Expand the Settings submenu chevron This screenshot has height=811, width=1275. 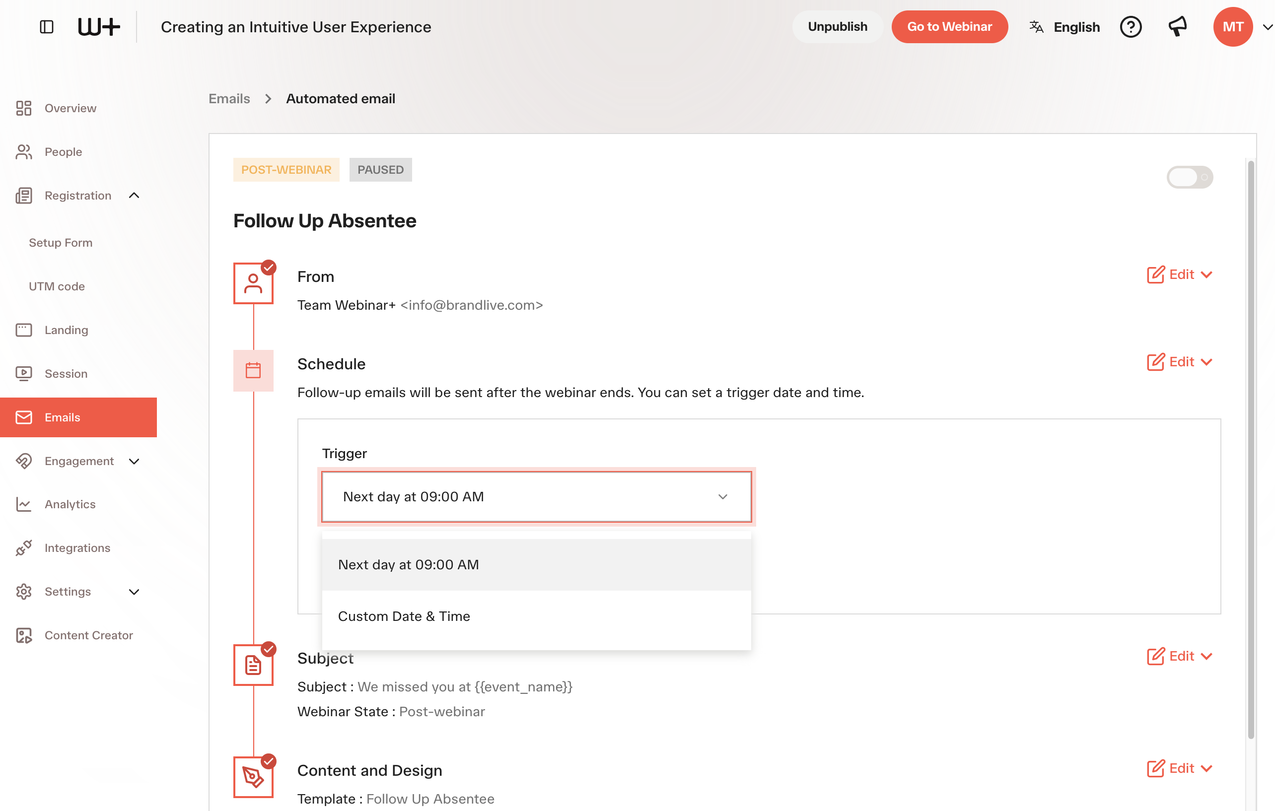(134, 592)
